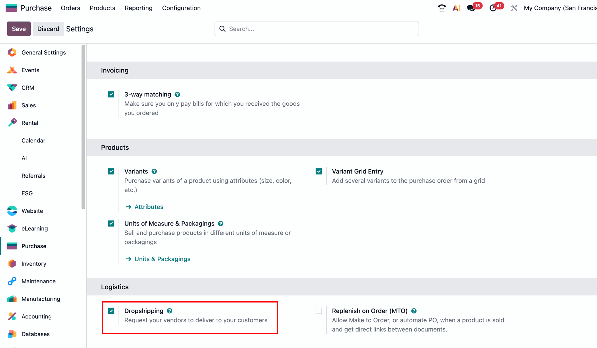Open the Databases settings section
The image size is (597, 348).
click(35, 334)
